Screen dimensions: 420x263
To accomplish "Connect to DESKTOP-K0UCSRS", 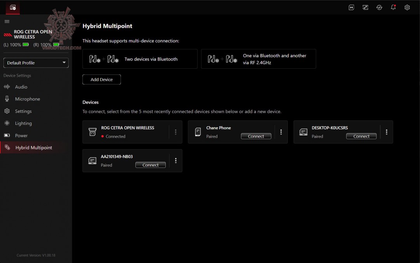I will (x=361, y=136).
